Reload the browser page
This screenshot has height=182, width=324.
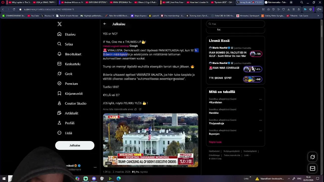pos(14,9)
